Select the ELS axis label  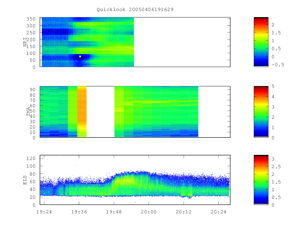[x=25, y=180]
